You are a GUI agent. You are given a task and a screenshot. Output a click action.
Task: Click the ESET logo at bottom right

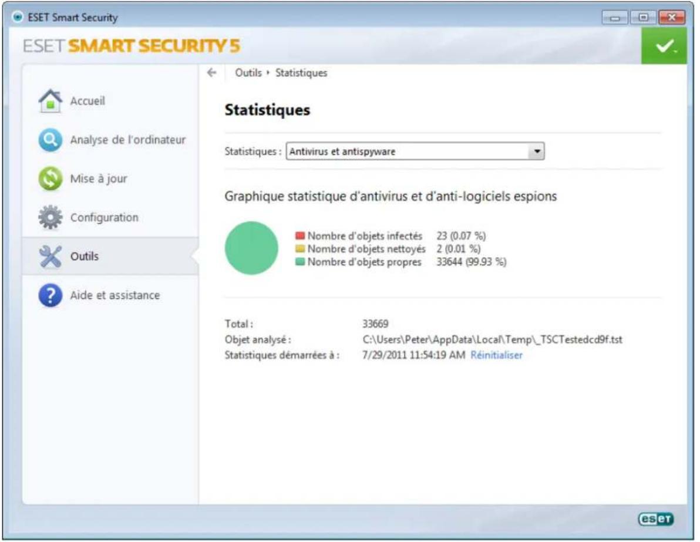pyautogui.click(x=655, y=519)
